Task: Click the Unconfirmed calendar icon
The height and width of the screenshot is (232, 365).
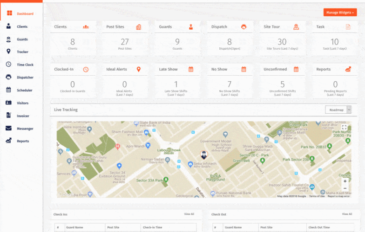Action: pyautogui.click(x=296, y=69)
